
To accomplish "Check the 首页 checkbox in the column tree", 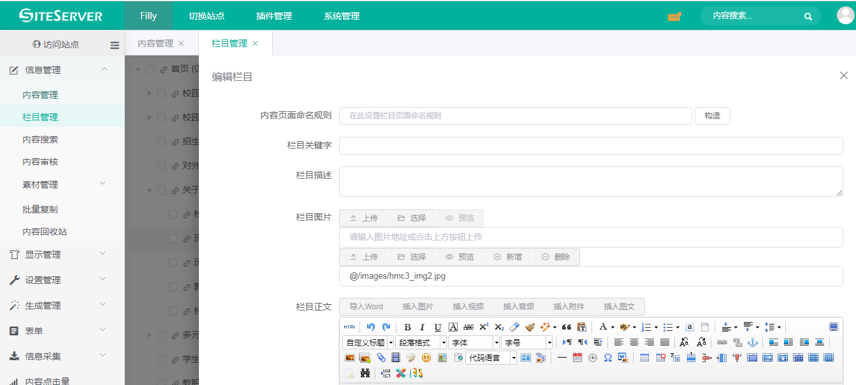I will (150, 69).
